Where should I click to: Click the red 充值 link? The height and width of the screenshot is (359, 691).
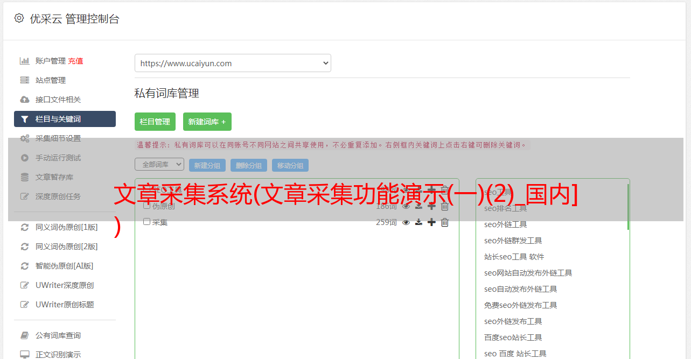75,61
